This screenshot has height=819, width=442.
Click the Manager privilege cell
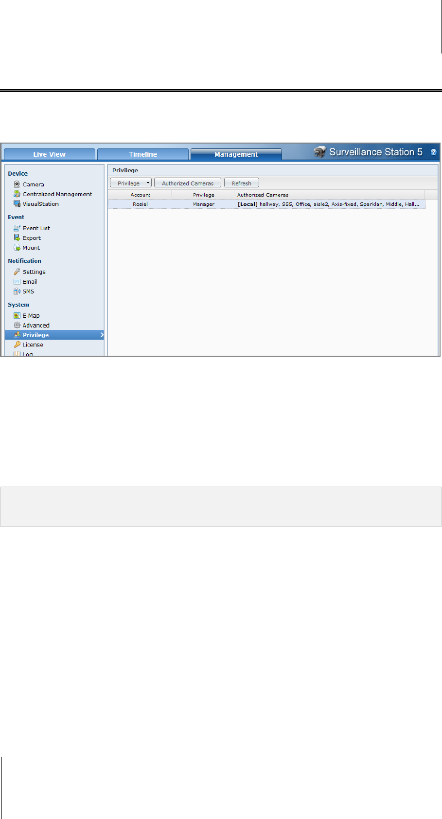(x=203, y=204)
